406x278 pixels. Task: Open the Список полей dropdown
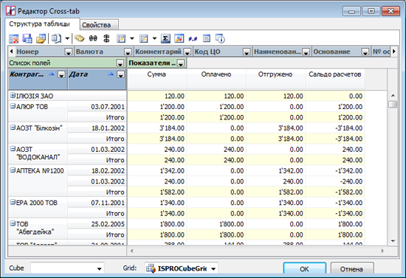coord(120,63)
